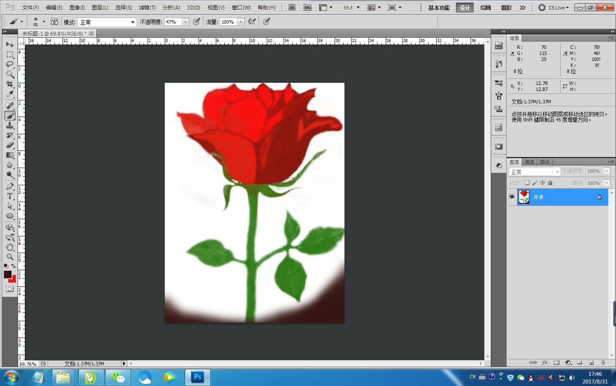Screen dimensions: 616x386
Task: Select the Crop tool
Action: click(x=9, y=84)
